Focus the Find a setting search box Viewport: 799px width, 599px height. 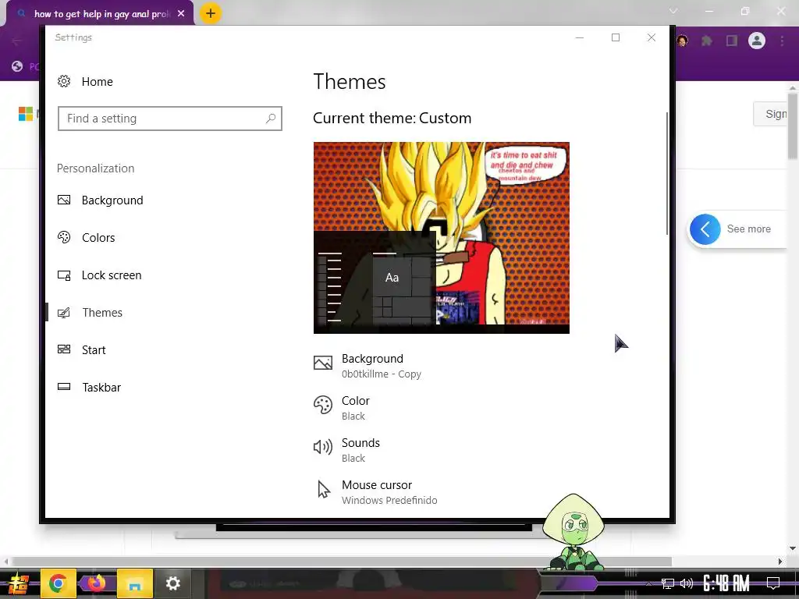[169, 119]
